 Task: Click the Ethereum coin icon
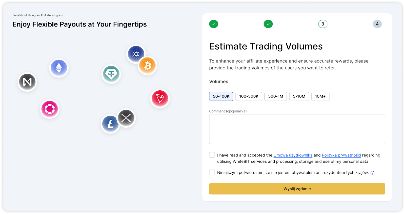59,68
